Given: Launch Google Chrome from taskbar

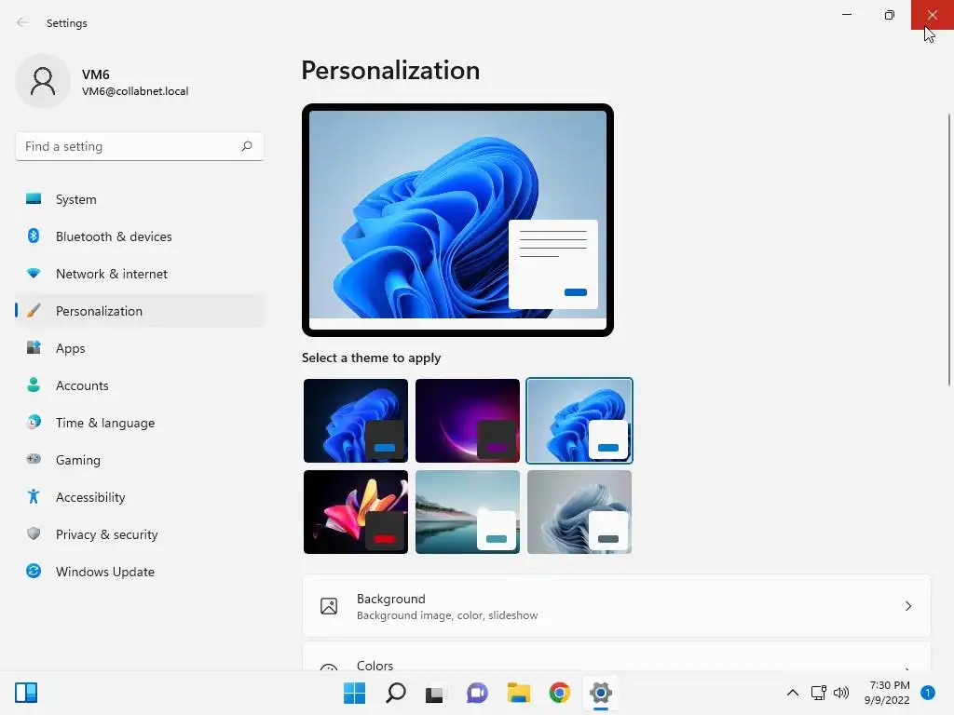Looking at the screenshot, I should point(559,693).
